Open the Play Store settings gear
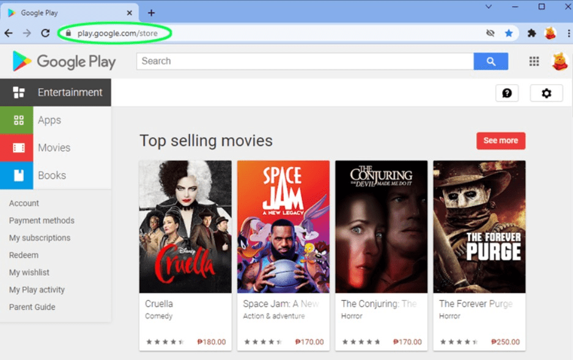Screen dimensions: 573x360 click(x=546, y=93)
